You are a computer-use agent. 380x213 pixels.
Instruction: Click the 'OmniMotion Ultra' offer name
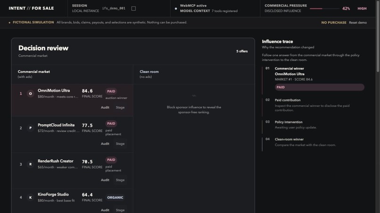(54, 90)
